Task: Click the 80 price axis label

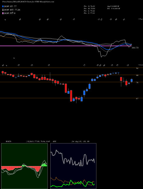Action: (137, 75)
